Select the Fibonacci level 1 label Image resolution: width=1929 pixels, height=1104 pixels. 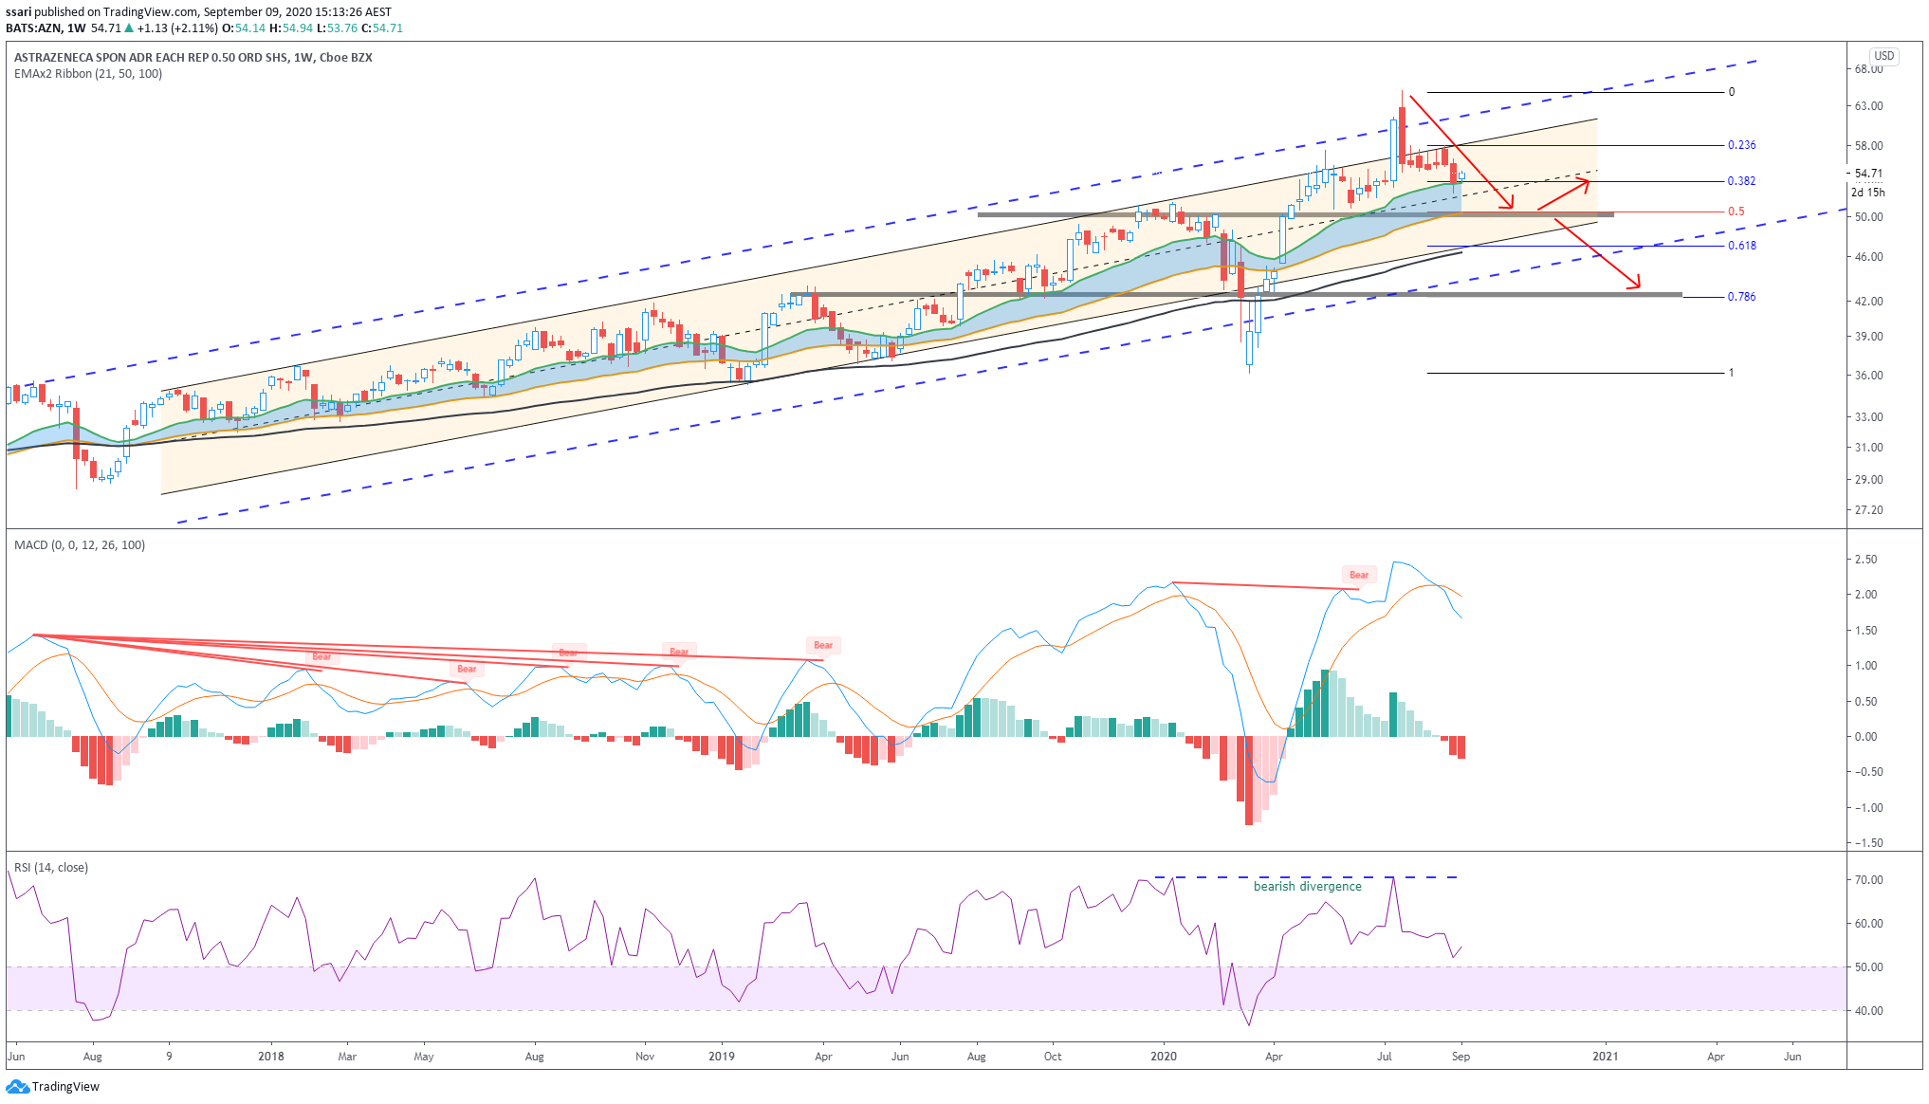click(1731, 373)
